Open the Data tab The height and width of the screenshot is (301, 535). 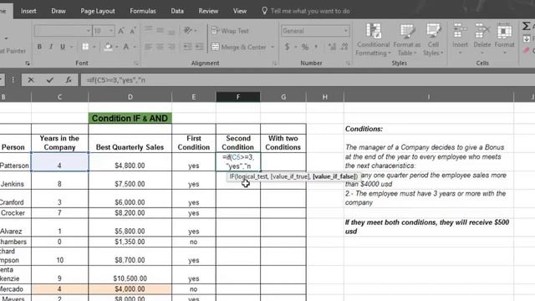(177, 11)
